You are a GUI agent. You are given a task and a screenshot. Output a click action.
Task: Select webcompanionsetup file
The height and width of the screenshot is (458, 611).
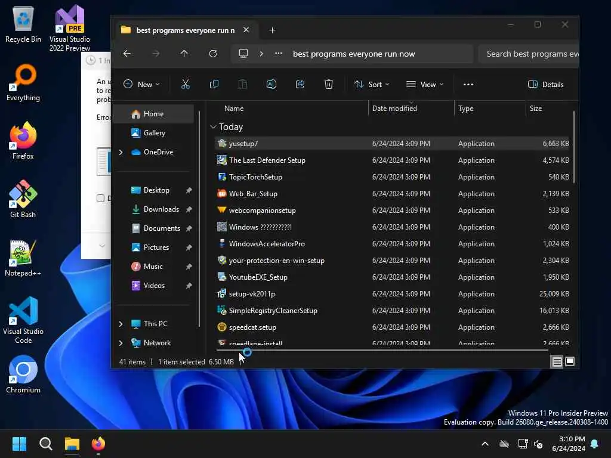coord(392,211)
